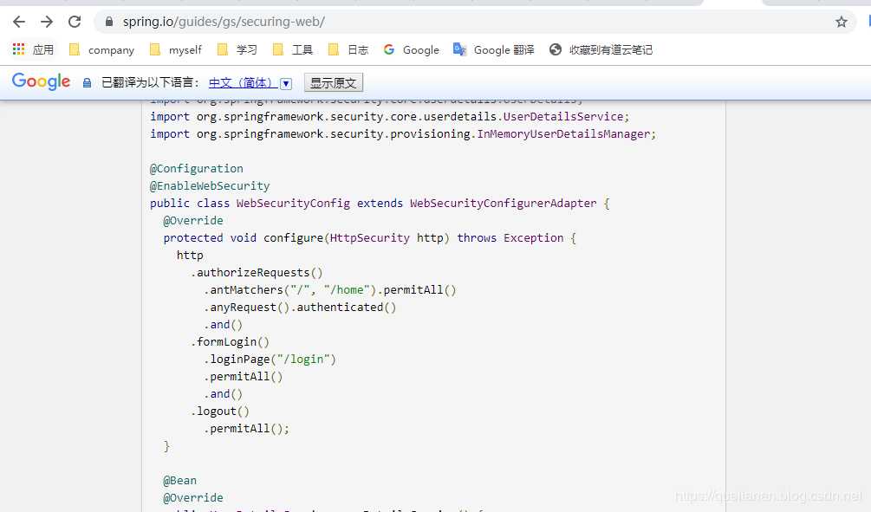871x512 pixels.
Task: Go back using the browser back arrow
Action: 19,22
